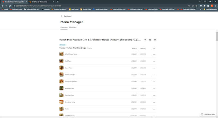218x118 pixels.
Task: Open three-dot menu for Super Taco row
Action: tap(154, 68)
